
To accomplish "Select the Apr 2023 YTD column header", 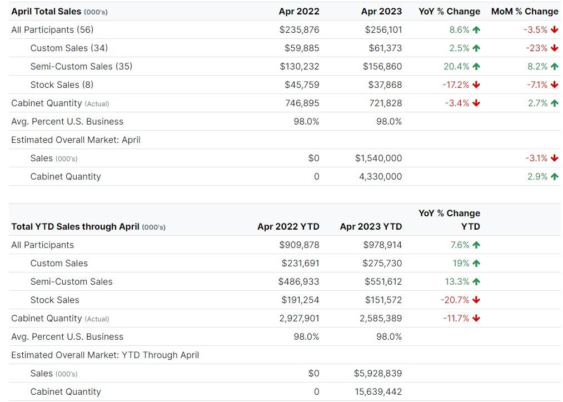I will pyautogui.click(x=371, y=227).
